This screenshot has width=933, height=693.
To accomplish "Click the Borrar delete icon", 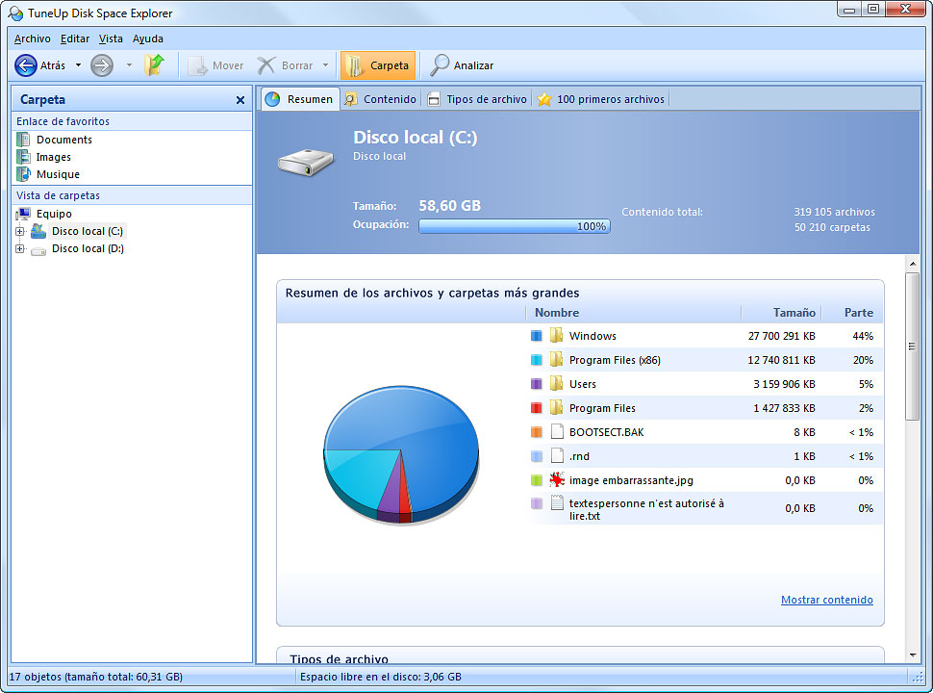I will [266, 65].
